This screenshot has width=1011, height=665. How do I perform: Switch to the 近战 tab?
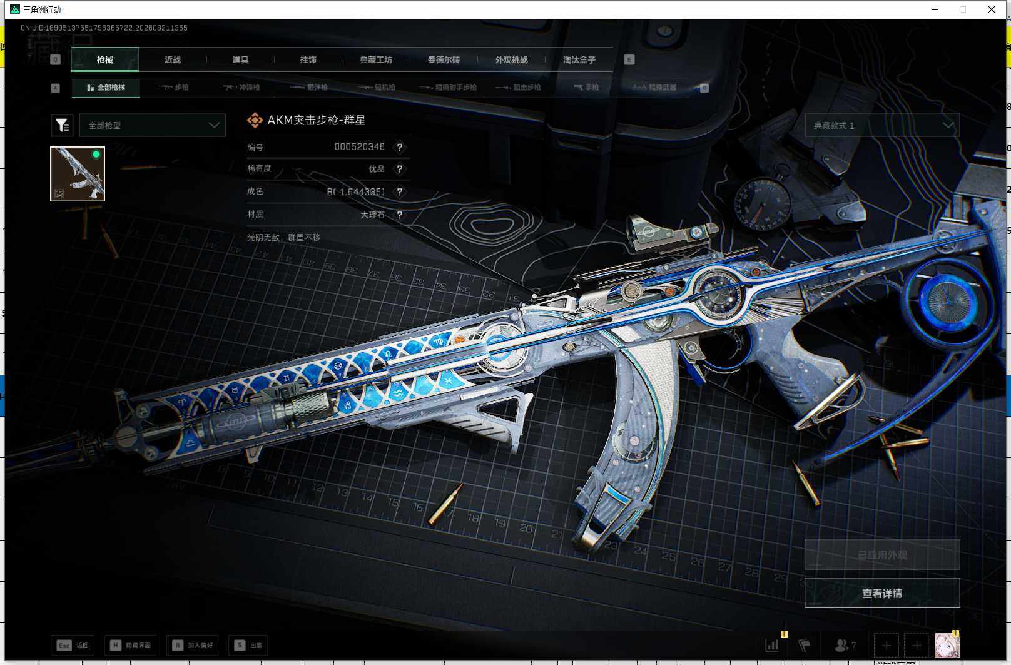173,59
